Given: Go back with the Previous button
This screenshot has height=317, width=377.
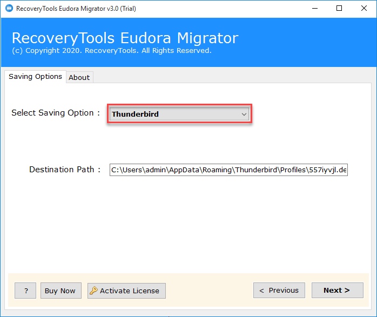Looking at the screenshot, I should click(279, 291).
